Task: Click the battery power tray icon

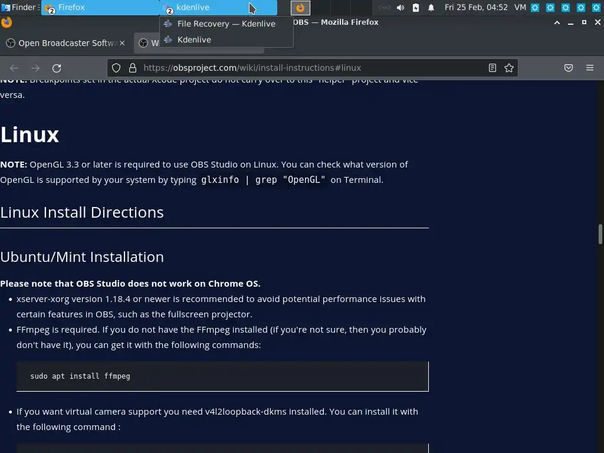Action: click(416, 7)
